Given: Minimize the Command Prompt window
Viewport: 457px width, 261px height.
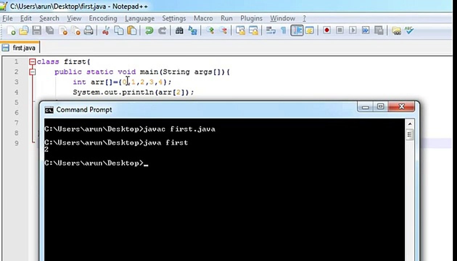Looking at the screenshot, I should (x=365, y=107).
